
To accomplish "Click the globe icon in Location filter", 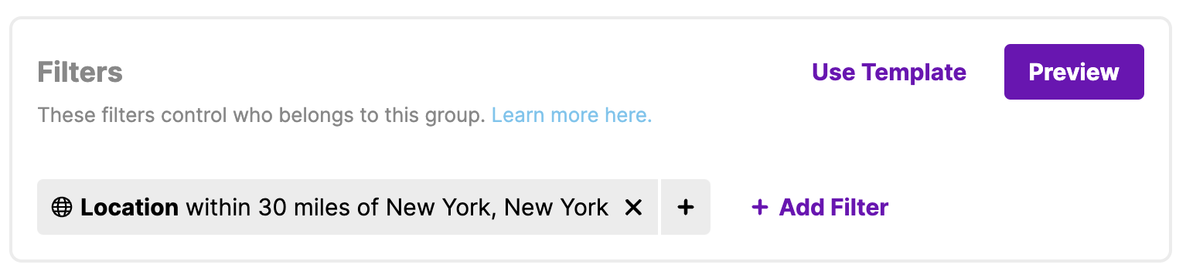I will click(x=61, y=207).
